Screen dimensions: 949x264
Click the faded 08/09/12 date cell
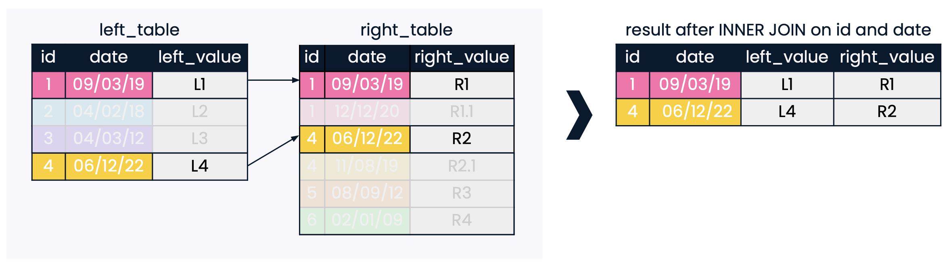pyautogui.click(x=367, y=193)
